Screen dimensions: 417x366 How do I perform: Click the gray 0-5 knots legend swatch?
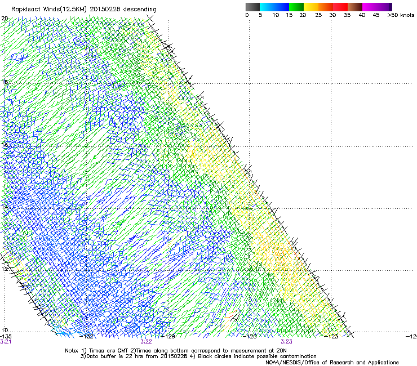(x=252, y=7)
